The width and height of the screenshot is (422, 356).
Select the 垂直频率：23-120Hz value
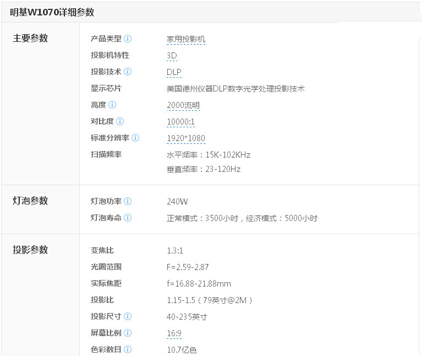(204, 169)
